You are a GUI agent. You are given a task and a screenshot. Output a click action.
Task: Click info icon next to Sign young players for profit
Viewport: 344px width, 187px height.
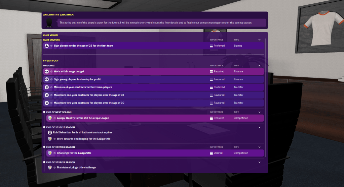click(x=51, y=79)
